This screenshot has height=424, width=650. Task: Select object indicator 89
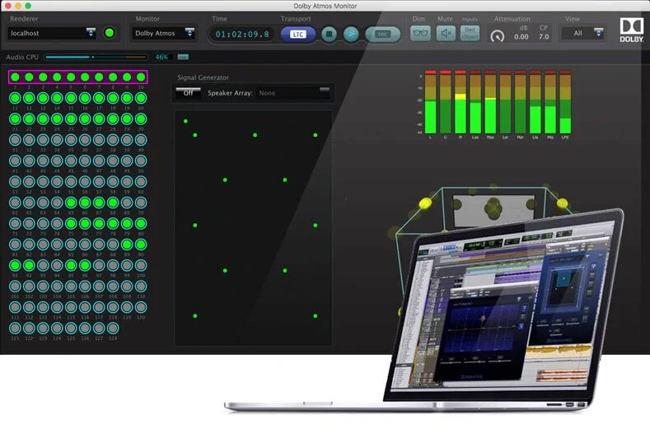127,245
